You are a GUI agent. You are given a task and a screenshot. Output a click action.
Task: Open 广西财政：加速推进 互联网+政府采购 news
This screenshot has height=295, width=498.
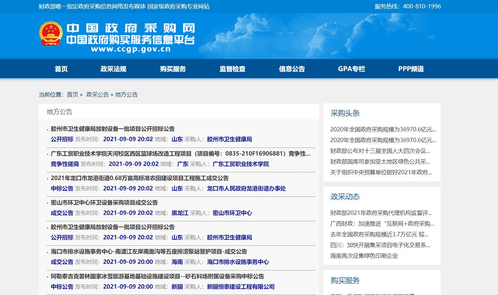(x=382, y=224)
